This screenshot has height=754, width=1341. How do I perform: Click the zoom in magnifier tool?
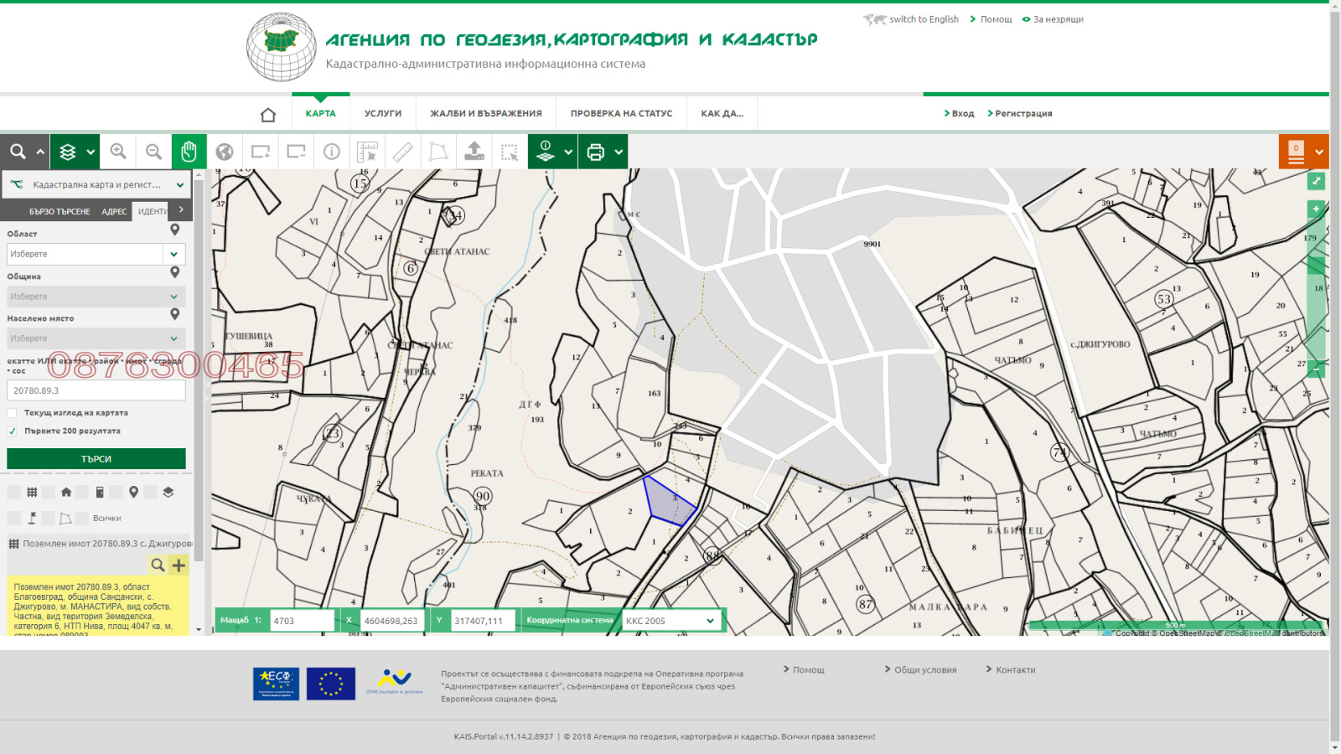point(118,152)
